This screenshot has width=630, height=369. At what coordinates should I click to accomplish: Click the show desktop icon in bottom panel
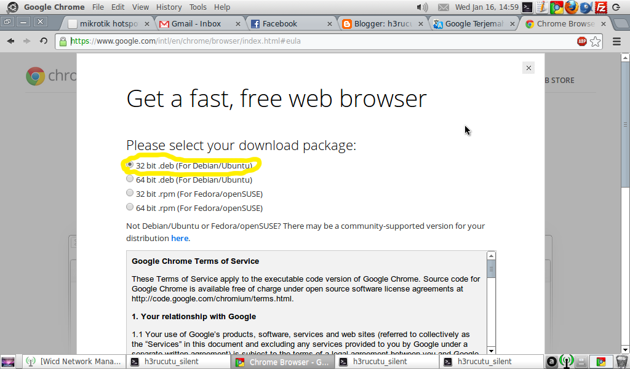coord(8,362)
